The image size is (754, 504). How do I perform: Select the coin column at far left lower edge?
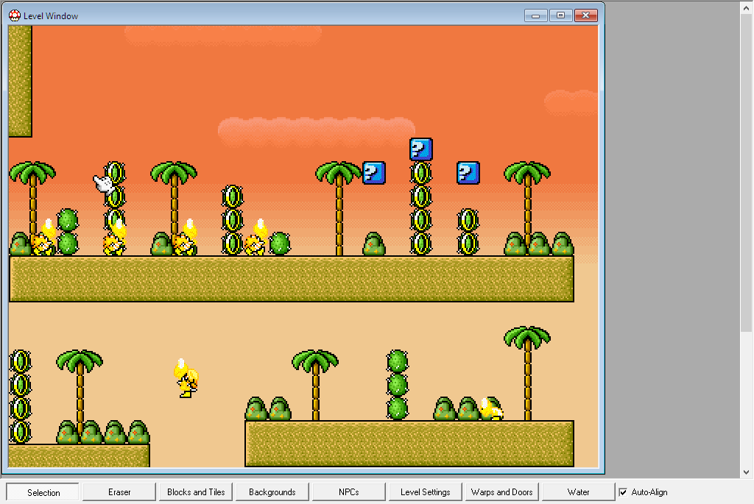click(20, 397)
